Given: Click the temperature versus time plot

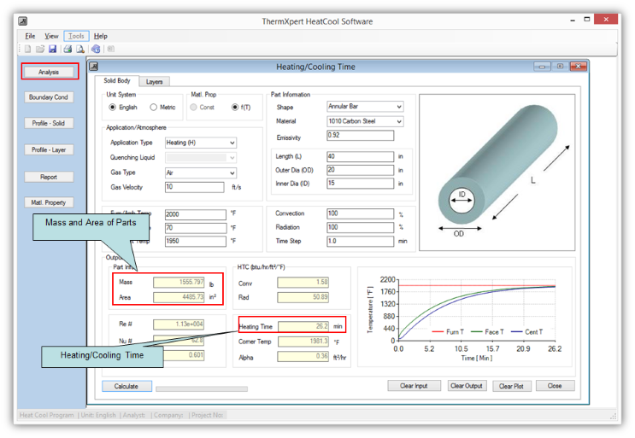Looking at the screenshot, I should [x=465, y=317].
